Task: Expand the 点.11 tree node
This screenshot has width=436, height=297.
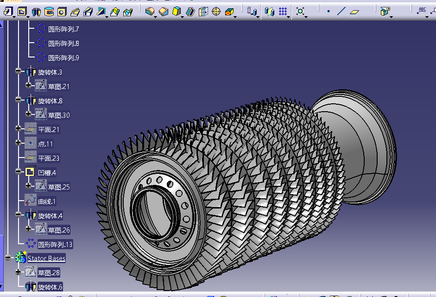Action: point(19,143)
